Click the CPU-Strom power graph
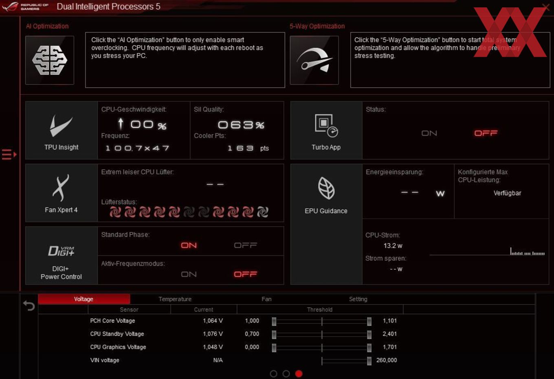Image resolution: width=554 pixels, height=379 pixels. (487, 251)
